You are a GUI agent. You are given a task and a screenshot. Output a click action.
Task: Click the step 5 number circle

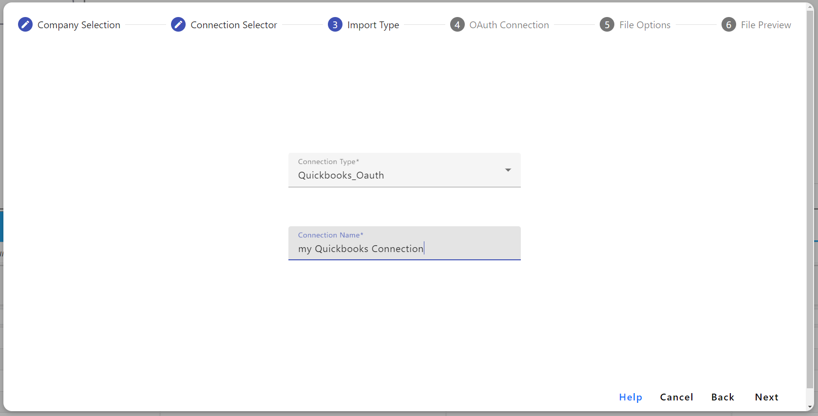607,24
